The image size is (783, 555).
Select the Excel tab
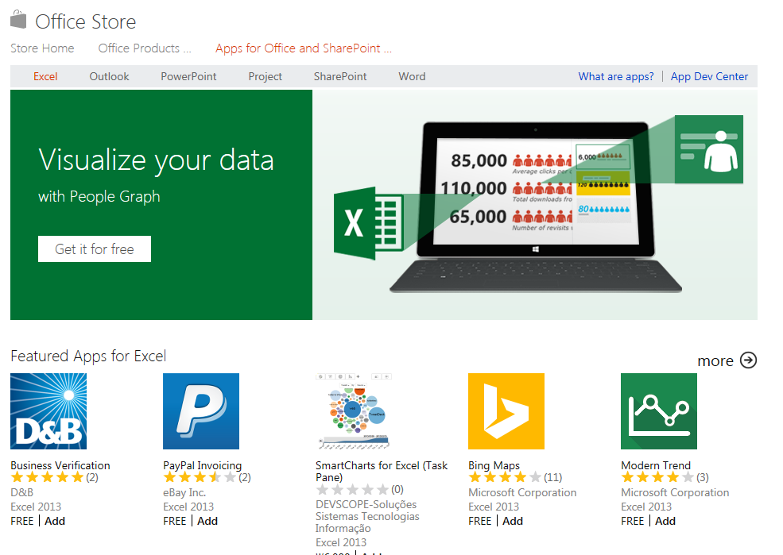[x=45, y=76]
